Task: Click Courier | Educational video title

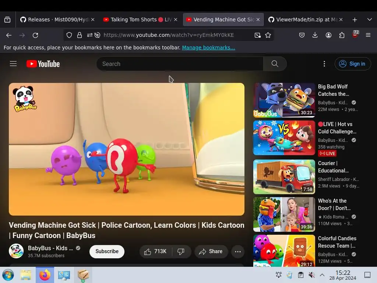Action: point(333,167)
